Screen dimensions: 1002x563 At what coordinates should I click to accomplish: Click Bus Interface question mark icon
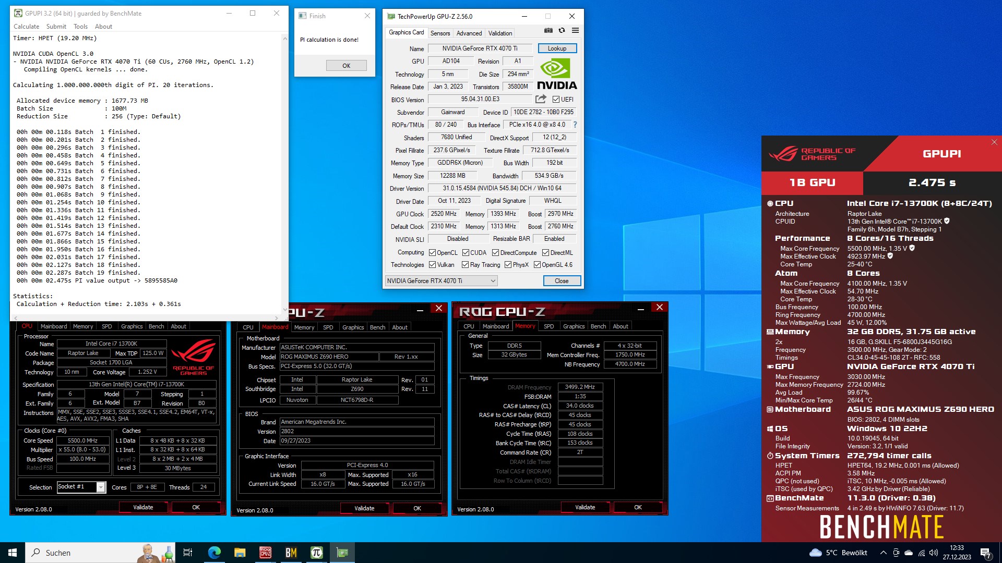point(575,125)
